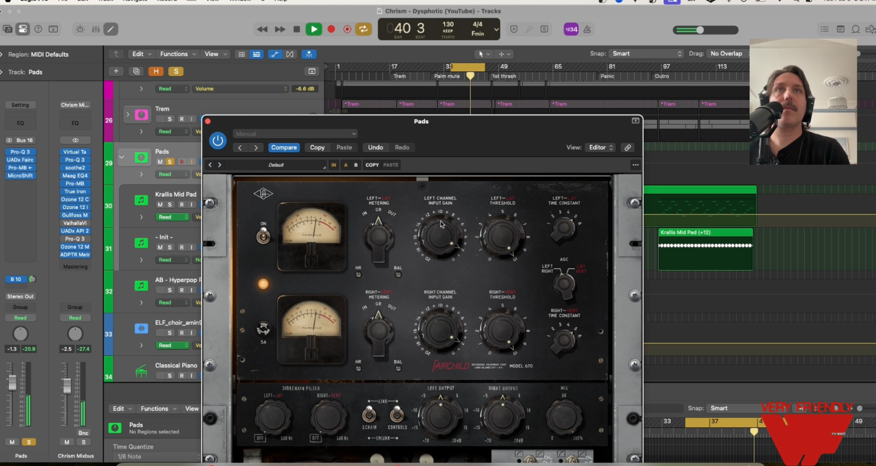
Task: Start playback with the green Play button
Action: [x=314, y=29]
